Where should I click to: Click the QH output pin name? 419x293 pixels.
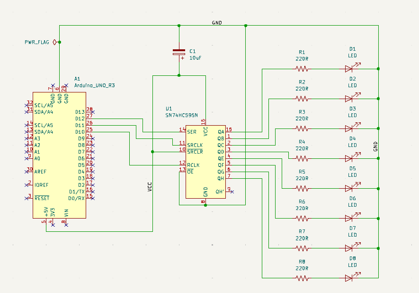pyautogui.click(x=221, y=178)
